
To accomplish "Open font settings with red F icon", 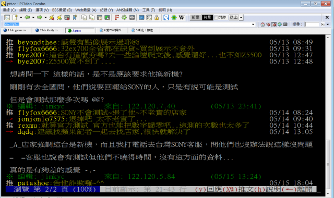I will click(116, 17).
